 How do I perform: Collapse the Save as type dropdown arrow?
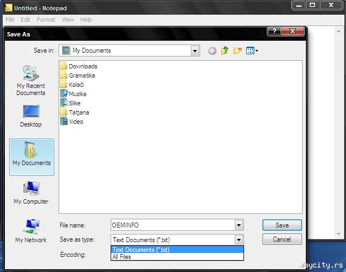point(239,240)
